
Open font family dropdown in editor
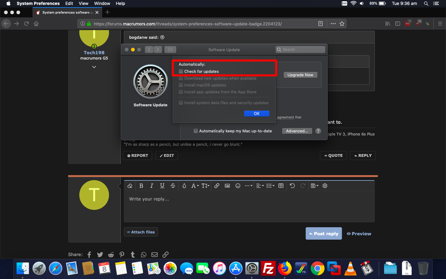195,186
